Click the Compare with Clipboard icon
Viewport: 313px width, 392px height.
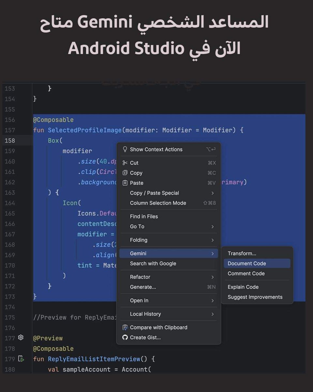pyautogui.click(x=125, y=327)
